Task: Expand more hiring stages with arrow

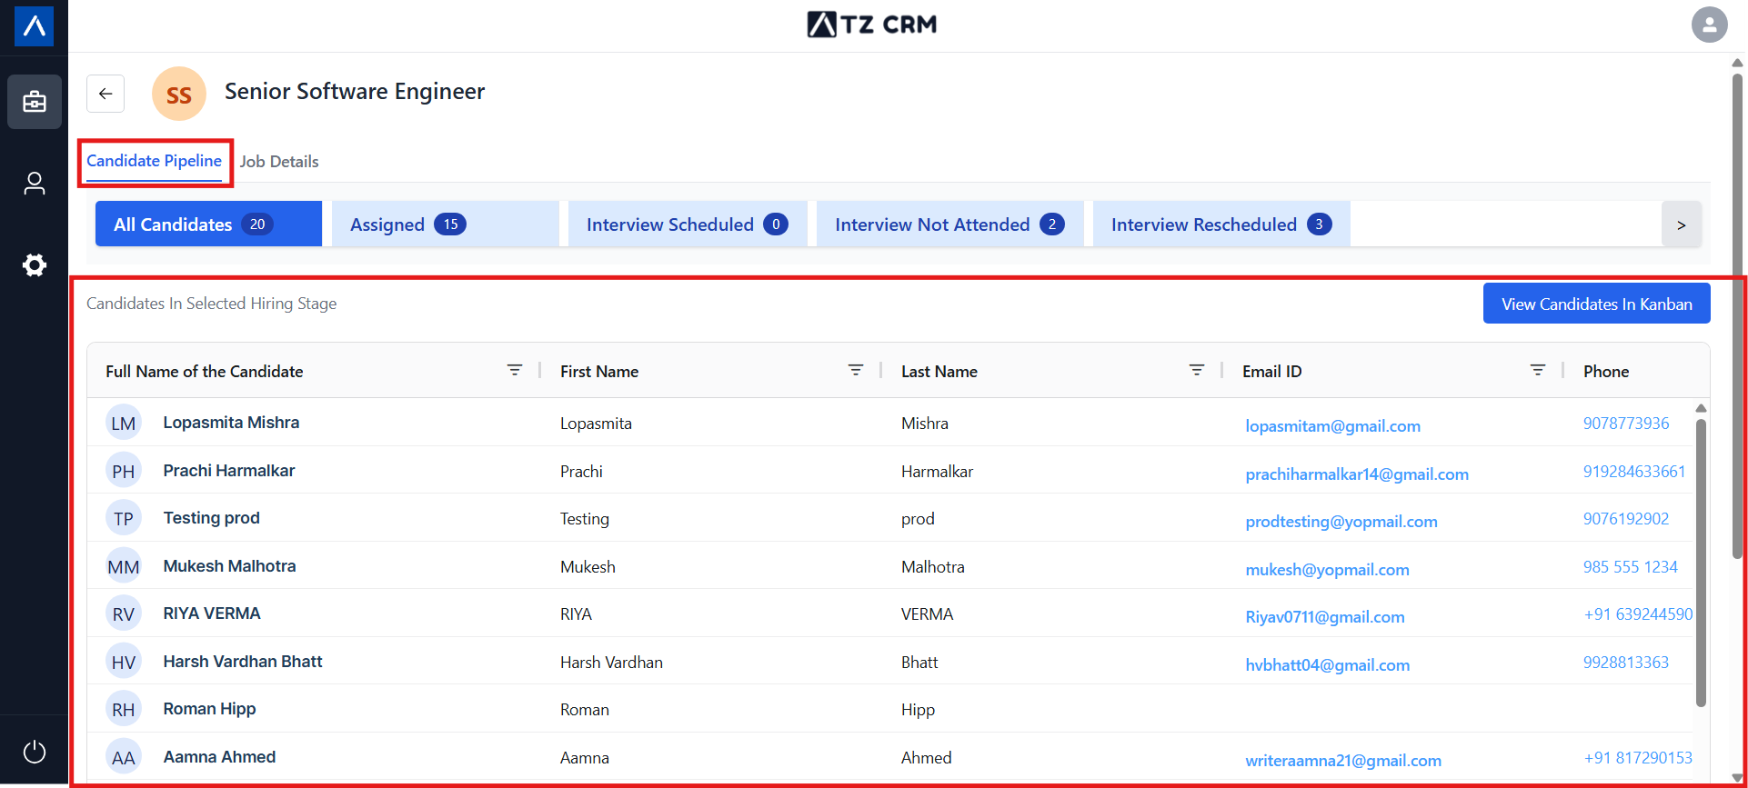Action: click(1681, 224)
